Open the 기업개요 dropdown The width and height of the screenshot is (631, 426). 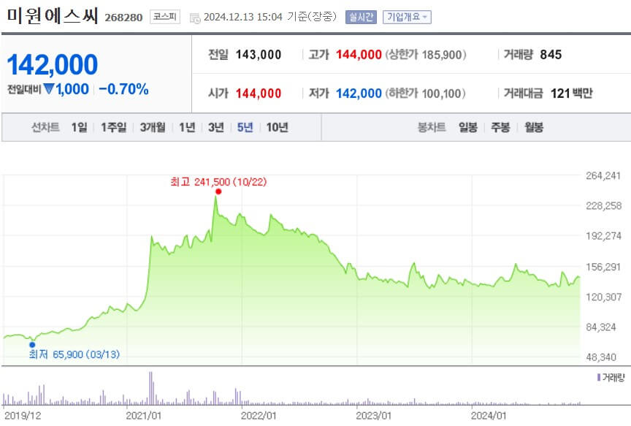coord(407,18)
